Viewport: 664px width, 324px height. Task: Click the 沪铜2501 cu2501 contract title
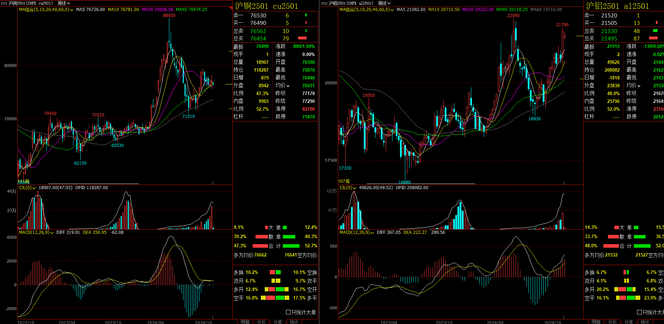[266, 6]
